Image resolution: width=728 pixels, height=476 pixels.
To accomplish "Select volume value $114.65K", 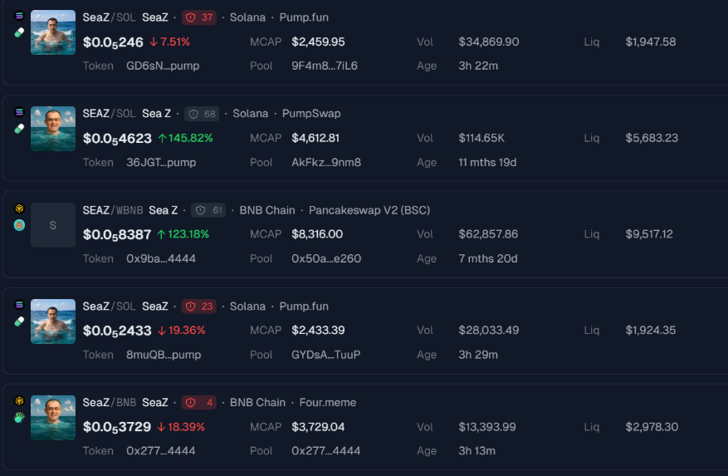I will click(481, 138).
